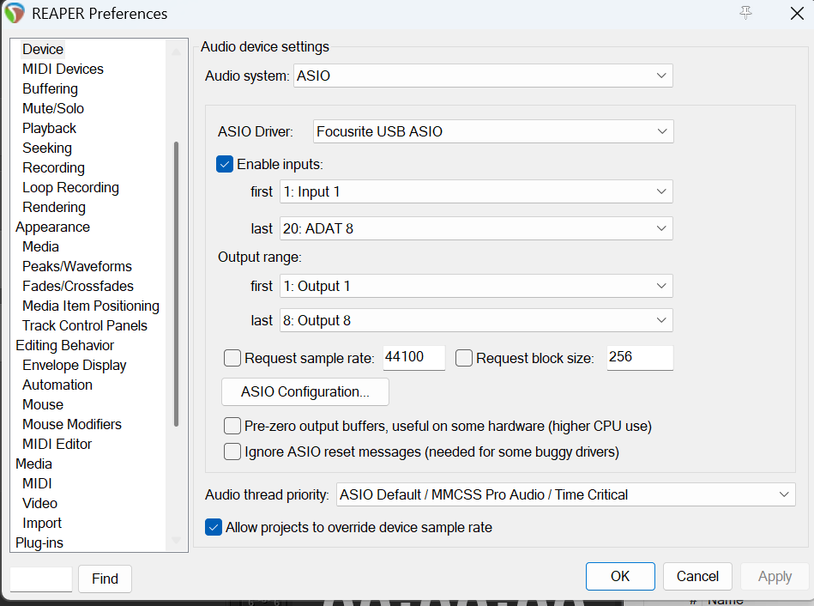Viewport: 814px width, 606px height.
Task: Click the preferences tree scrollbar thumb
Action: (x=177, y=284)
